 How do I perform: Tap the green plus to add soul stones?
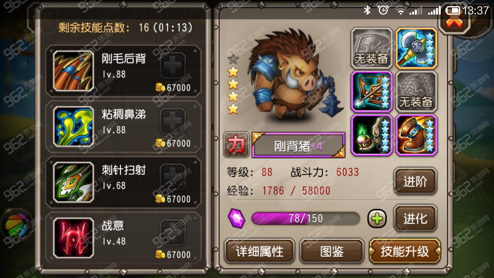377,219
